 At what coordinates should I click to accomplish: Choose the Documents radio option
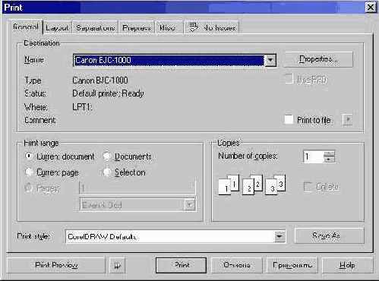pos(107,156)
